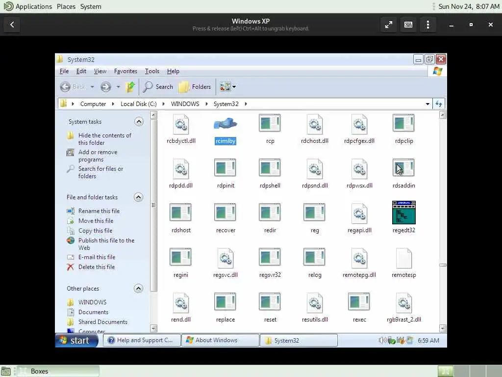Select the rdshost program icon
The height and width of the screenshot is (377, 502).
point(181,213)
